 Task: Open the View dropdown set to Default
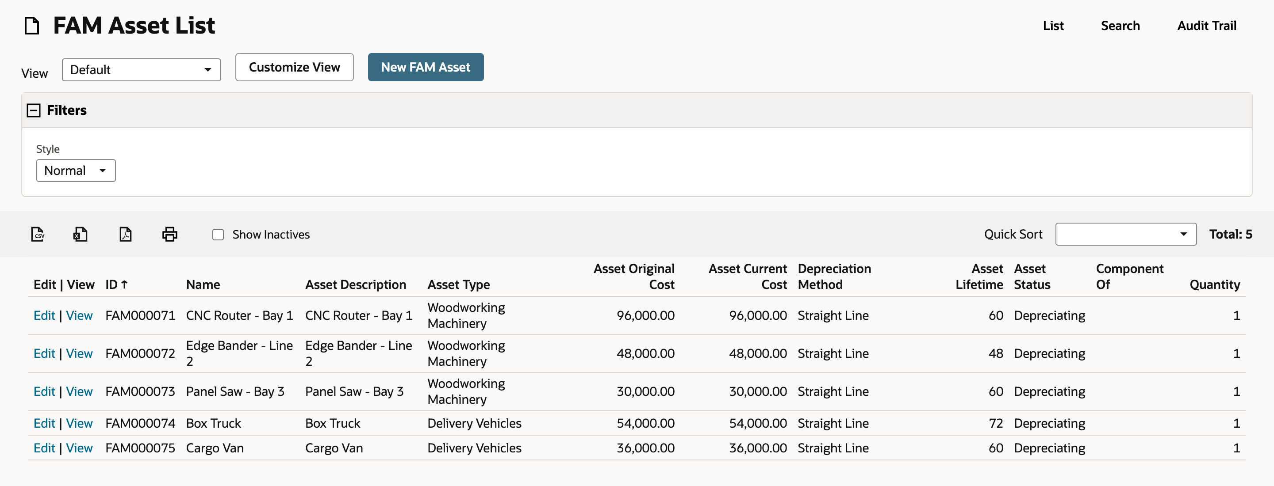tap(142, 70)
